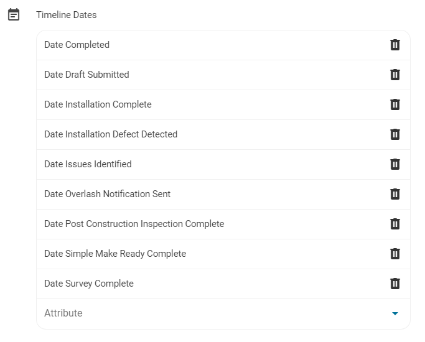Viewport: 425px width, 342px height.
Task: Trash the Date Installation Defect Detected entry
Action: [x=395, y=134]
